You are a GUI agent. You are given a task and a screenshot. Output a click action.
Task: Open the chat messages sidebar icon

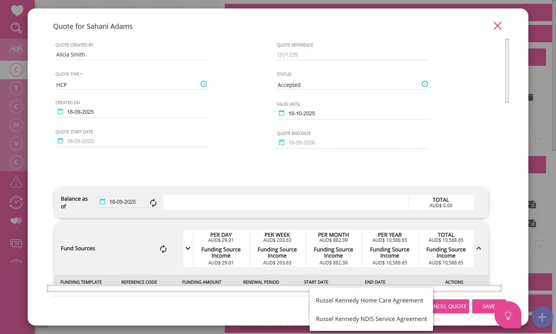[x=16, y=243]
